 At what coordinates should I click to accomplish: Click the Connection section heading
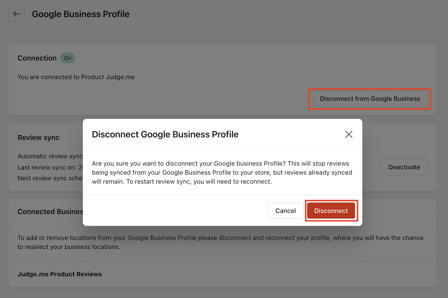pos(37,58)
